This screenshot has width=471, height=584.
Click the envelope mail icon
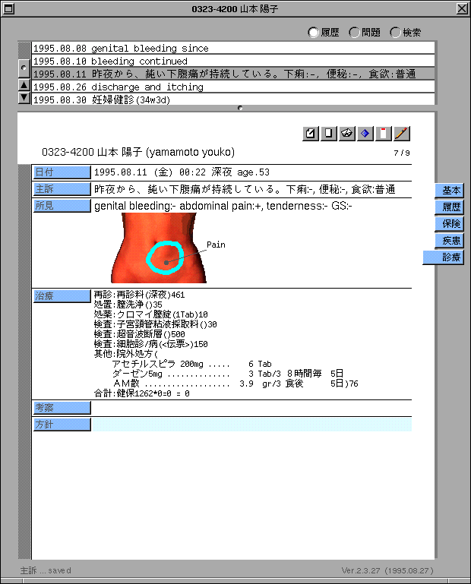(x=347, y=134)
